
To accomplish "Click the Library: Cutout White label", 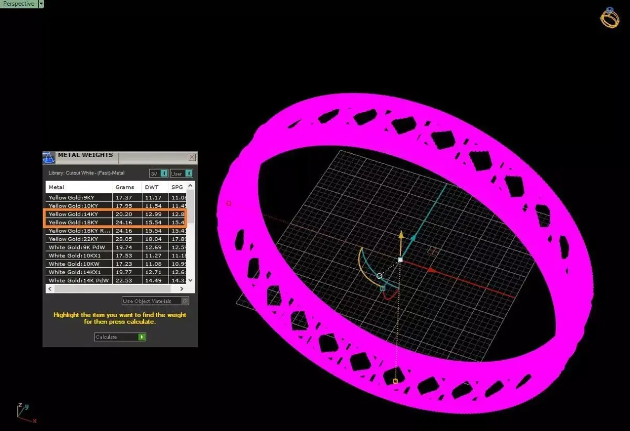I will pos(86,173).
